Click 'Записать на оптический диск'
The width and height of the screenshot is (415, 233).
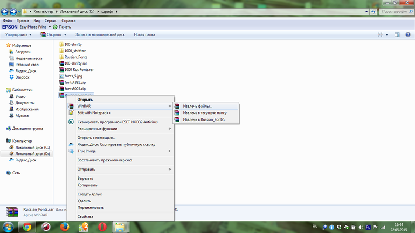point(100,34)
